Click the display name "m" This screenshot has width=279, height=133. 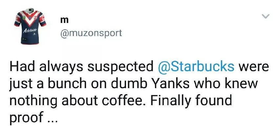pyautogui.click(x=64, y=20)
